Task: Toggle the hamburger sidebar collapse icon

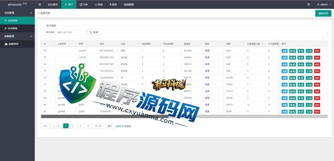Action: (39, 5)
